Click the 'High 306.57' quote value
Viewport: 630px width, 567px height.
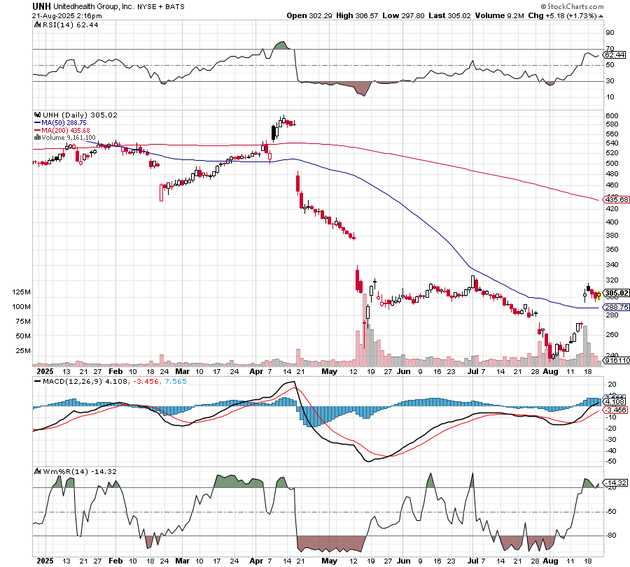click(357, 15)
